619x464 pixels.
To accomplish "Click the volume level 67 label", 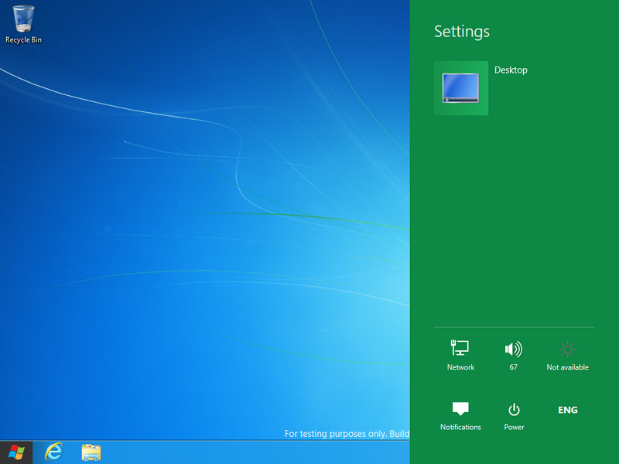I will point(514,367).
